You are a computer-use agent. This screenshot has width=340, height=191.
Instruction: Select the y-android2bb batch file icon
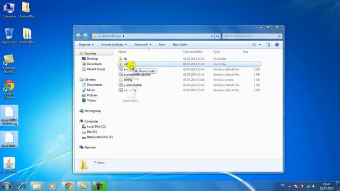tap(121, 85)
